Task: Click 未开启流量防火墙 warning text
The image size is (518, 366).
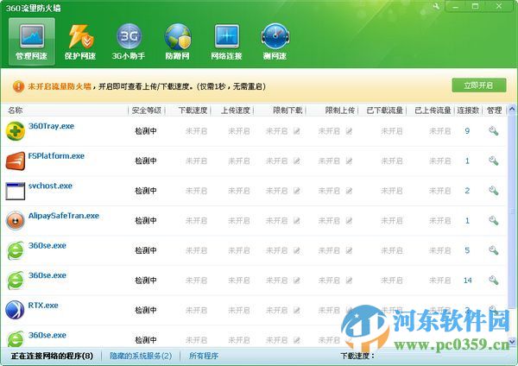Action: click(60, 86)
